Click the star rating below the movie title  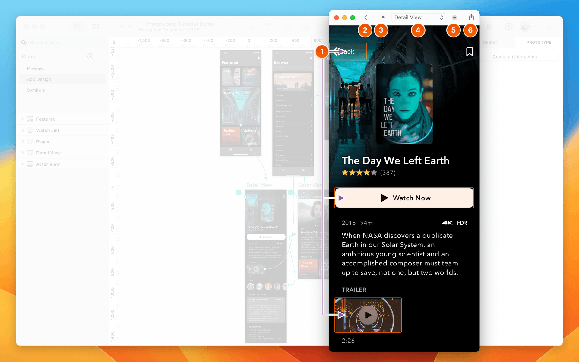point(359,173)
